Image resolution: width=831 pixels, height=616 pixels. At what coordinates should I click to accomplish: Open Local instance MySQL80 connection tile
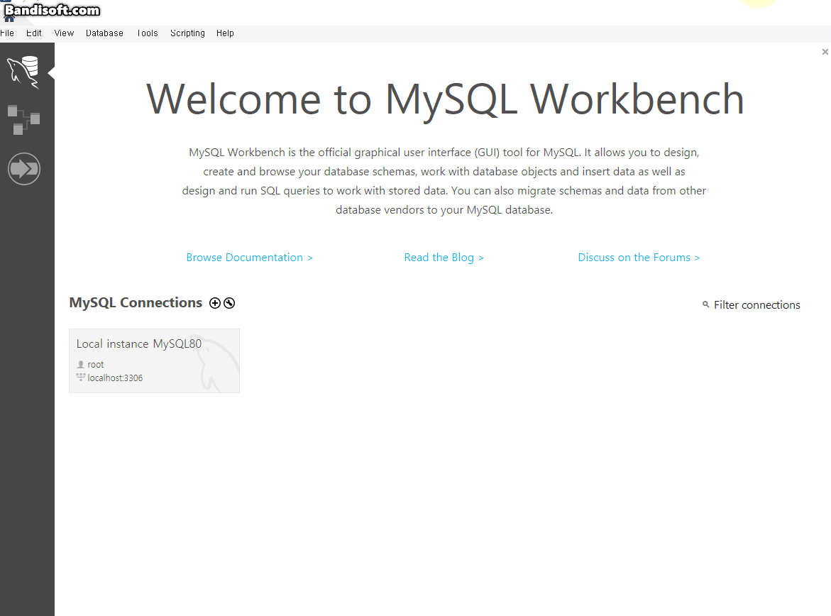pos(154,361)
